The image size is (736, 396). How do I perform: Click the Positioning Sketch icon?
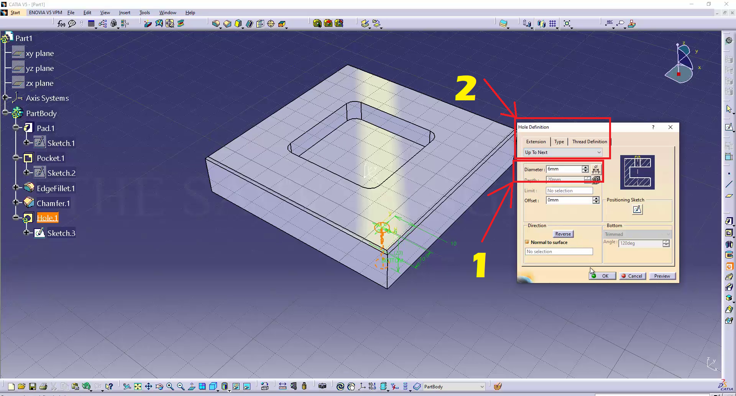coord(637,209)
